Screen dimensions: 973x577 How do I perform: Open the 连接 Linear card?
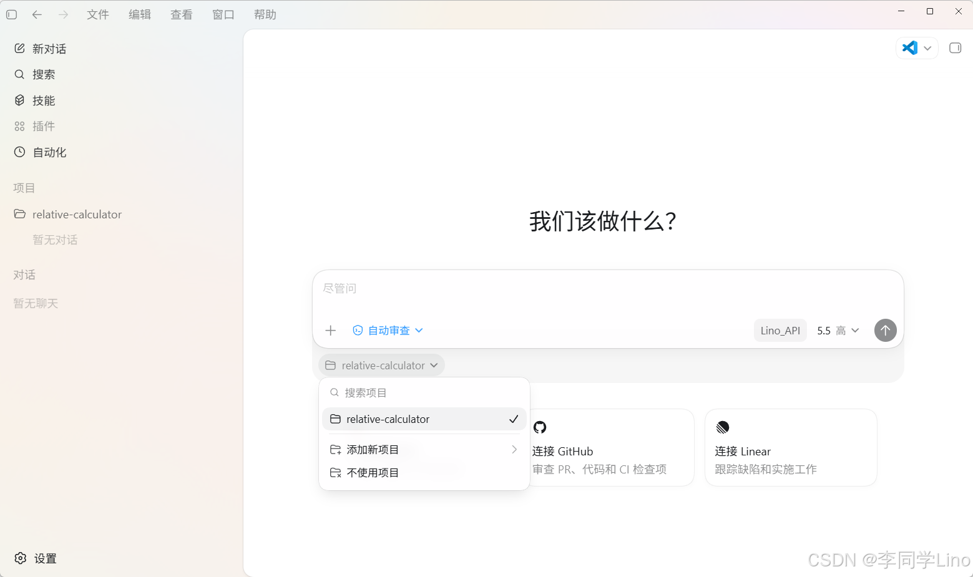(791, 448)
